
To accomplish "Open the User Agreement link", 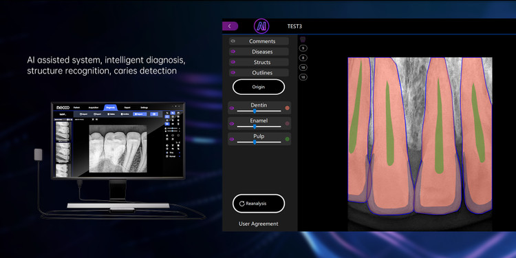I will pyautogui.click(x=258, y=224).
